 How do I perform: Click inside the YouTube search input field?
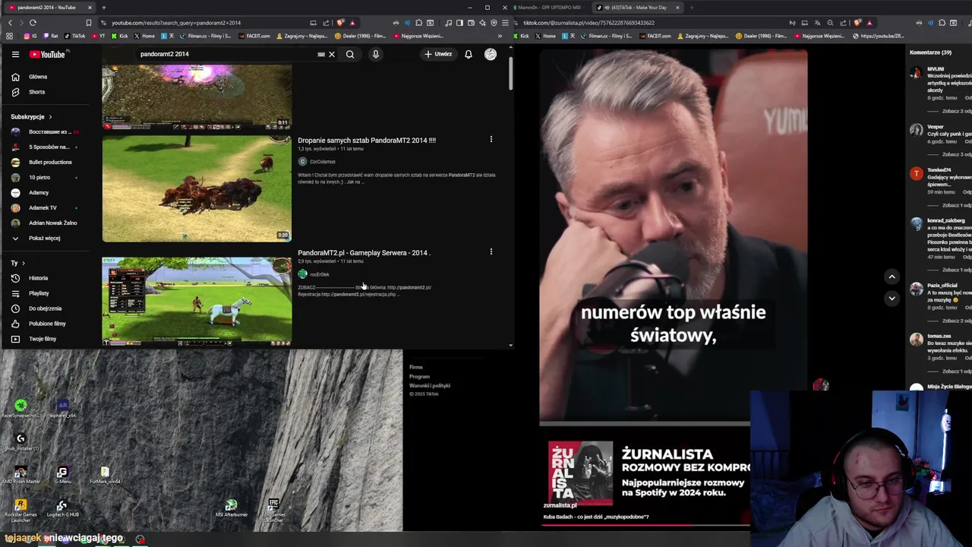pyautogui.click(x=228, y=54)
